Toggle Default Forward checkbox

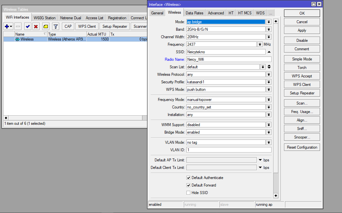[188, 185]
